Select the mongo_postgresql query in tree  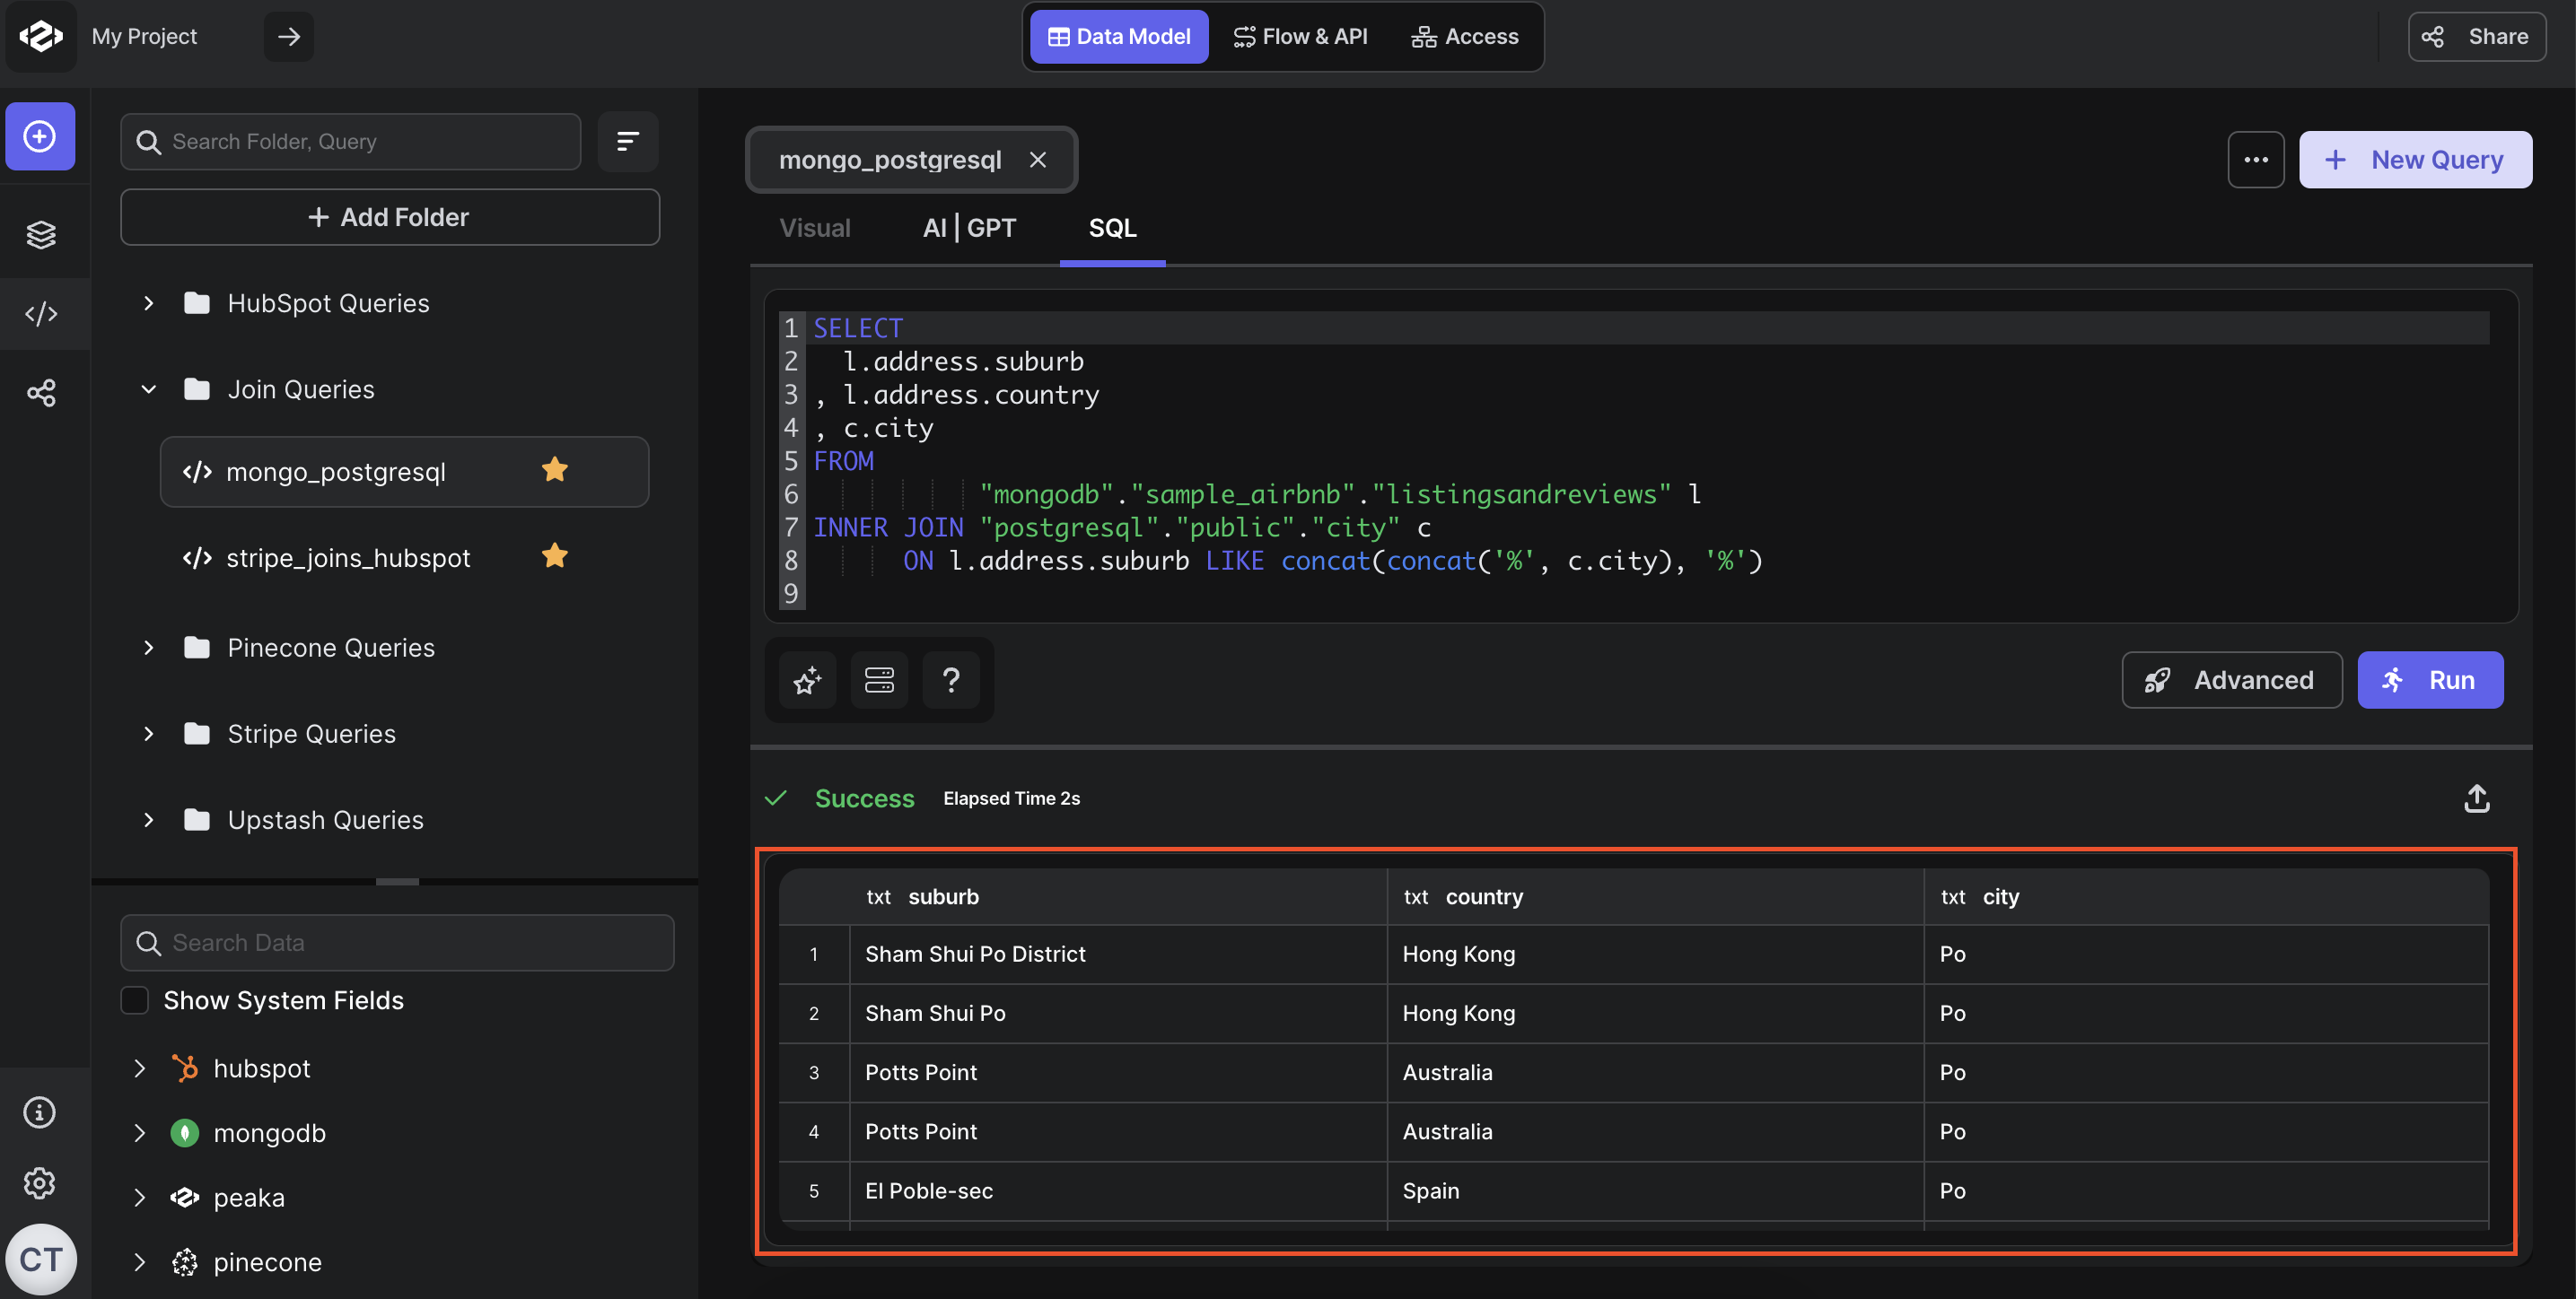pos(404,472)
